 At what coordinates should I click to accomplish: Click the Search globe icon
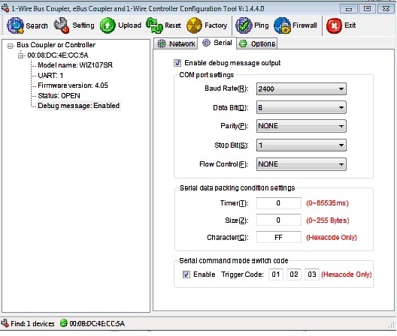pos(15,25)
